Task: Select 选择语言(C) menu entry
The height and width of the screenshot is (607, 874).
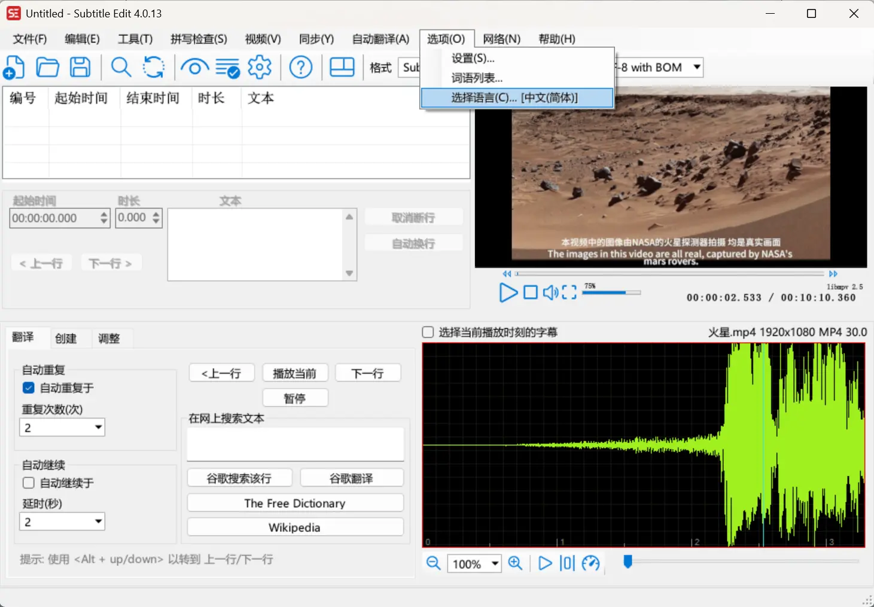Action: (516, 98)
